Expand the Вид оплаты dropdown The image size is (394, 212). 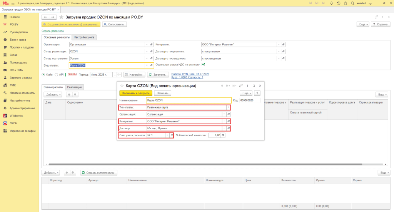[x=147, y=65]
